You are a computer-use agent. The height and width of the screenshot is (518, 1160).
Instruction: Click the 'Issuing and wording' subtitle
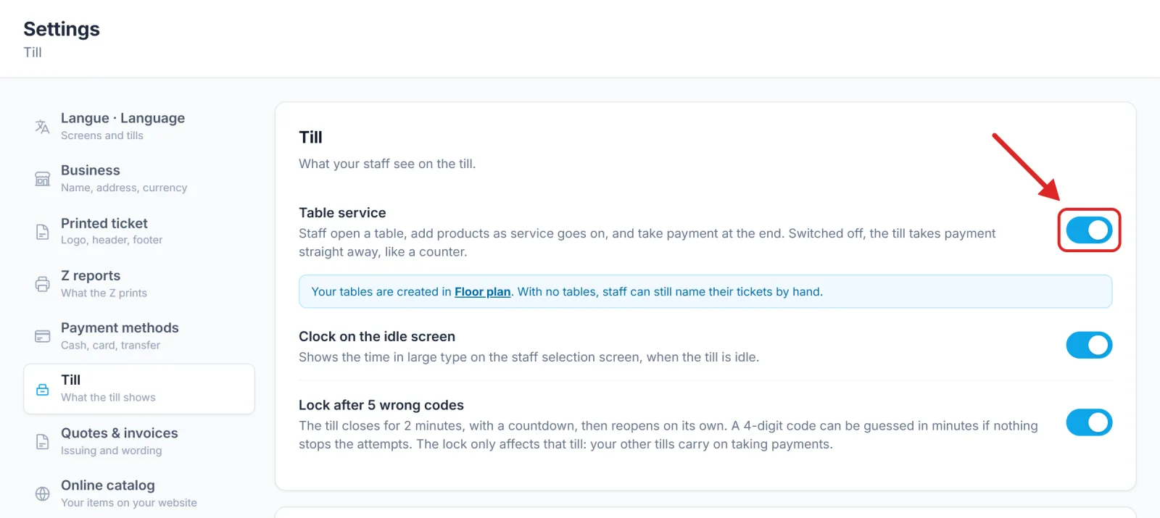point(112,451)
